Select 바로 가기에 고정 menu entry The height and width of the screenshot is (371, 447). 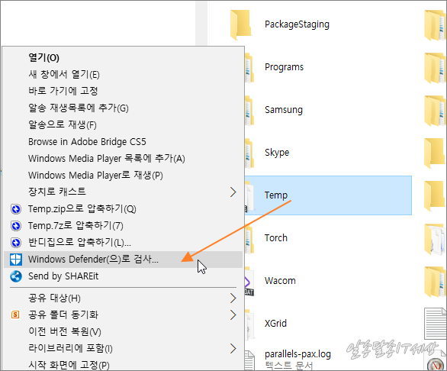[x=123, y=92]
